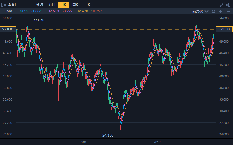
Task: Select the 日K tab
Action: click(x=63, y=5)
